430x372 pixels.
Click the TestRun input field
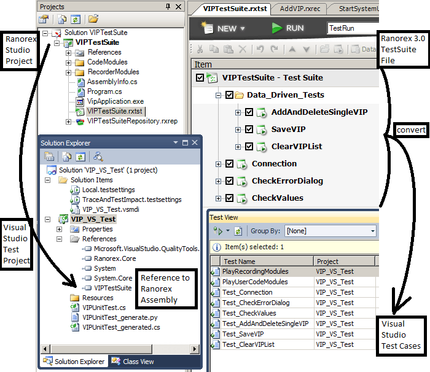coord(353,28)
